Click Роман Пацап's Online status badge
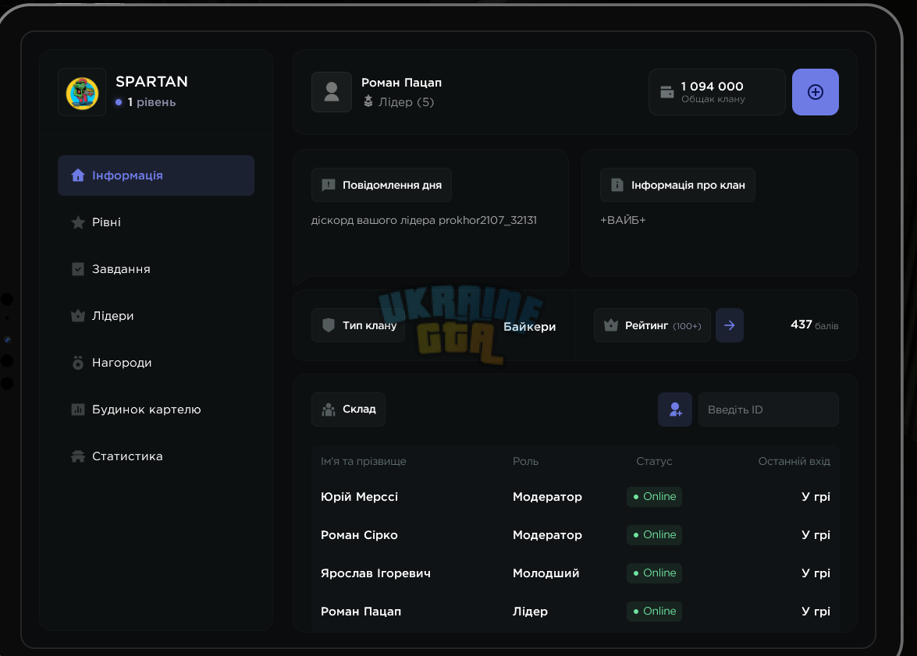917x656 pixels. click(x=655, y=611)
